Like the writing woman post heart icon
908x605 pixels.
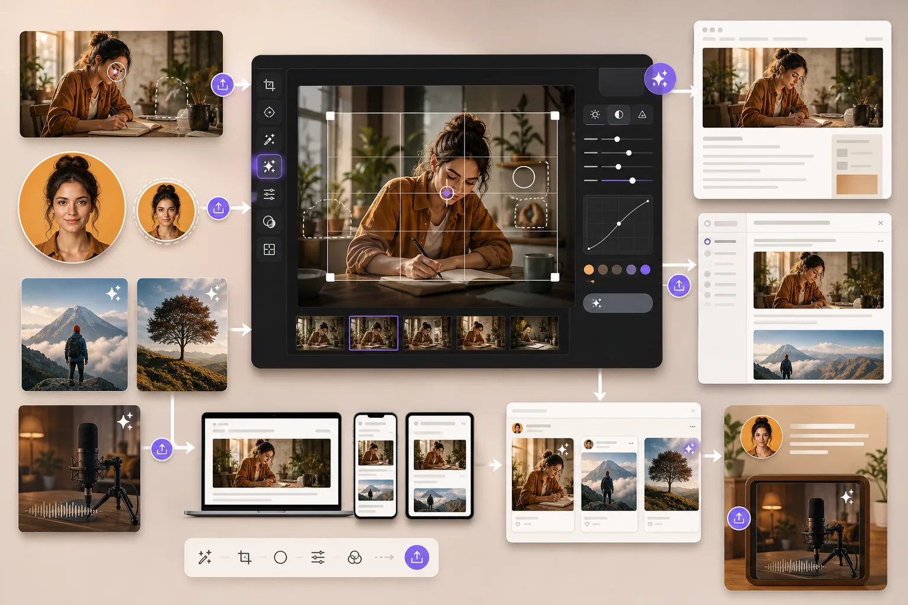pos(518,524)
